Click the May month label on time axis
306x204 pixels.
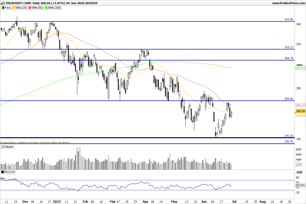[x=174, y=201]
